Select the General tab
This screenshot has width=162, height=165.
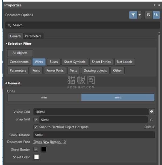pos(16,36)
